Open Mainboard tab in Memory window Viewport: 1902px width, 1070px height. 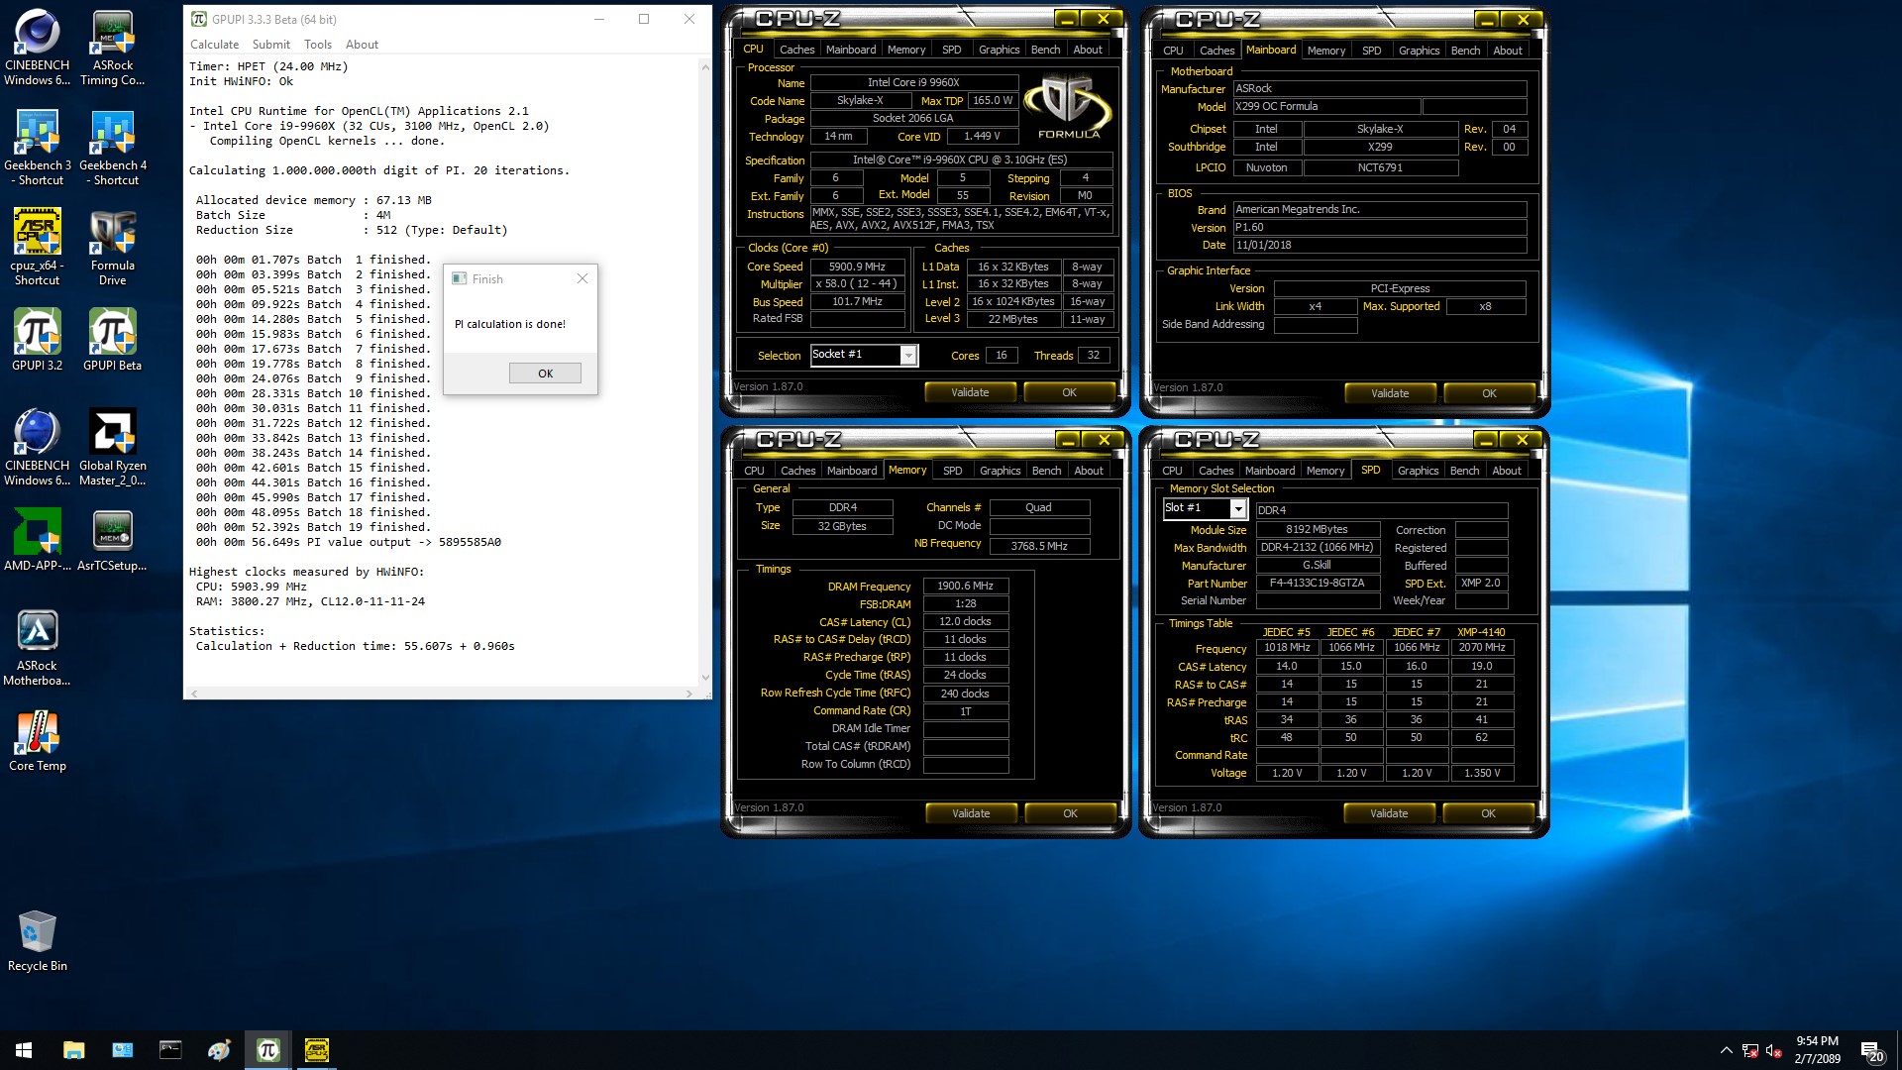coord(852,471)
